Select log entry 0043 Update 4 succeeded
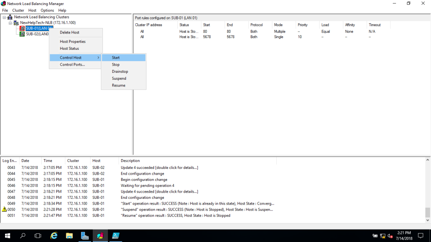Viewport: 431px width, 242px height. click(139, 168)
